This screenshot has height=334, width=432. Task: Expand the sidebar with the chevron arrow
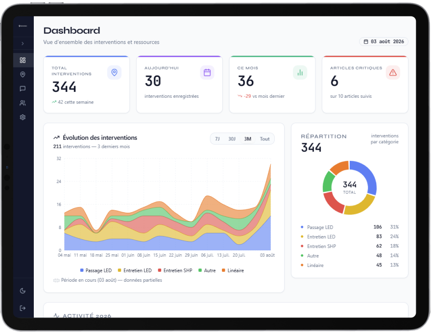[x=23, y=44]
